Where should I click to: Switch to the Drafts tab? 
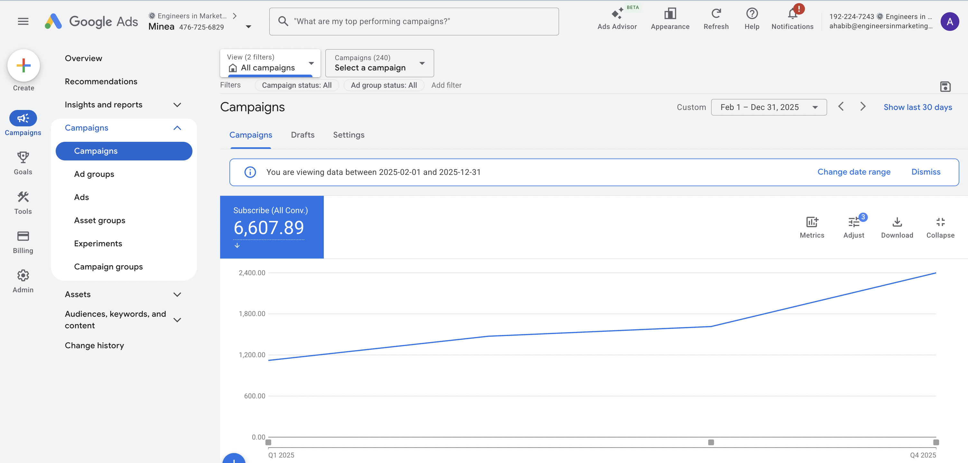tap(302, 135)
